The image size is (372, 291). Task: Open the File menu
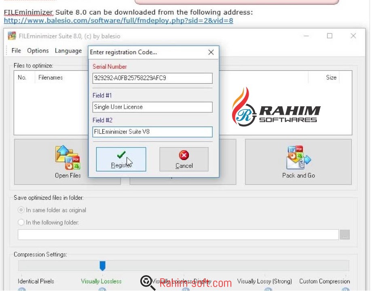[16, 51]
